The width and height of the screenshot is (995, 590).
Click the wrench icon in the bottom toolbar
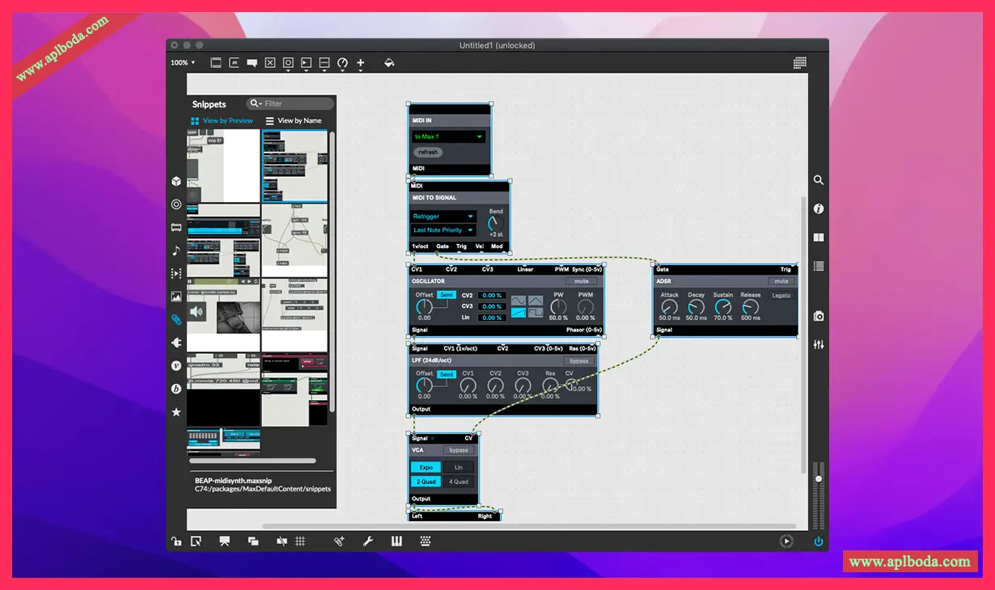pos(368,542)
